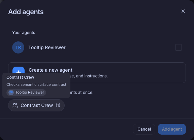Close the Add agents dialog with X
This screenshot has height=140, width=194.
pyautogui.click(x=183, y=11)
